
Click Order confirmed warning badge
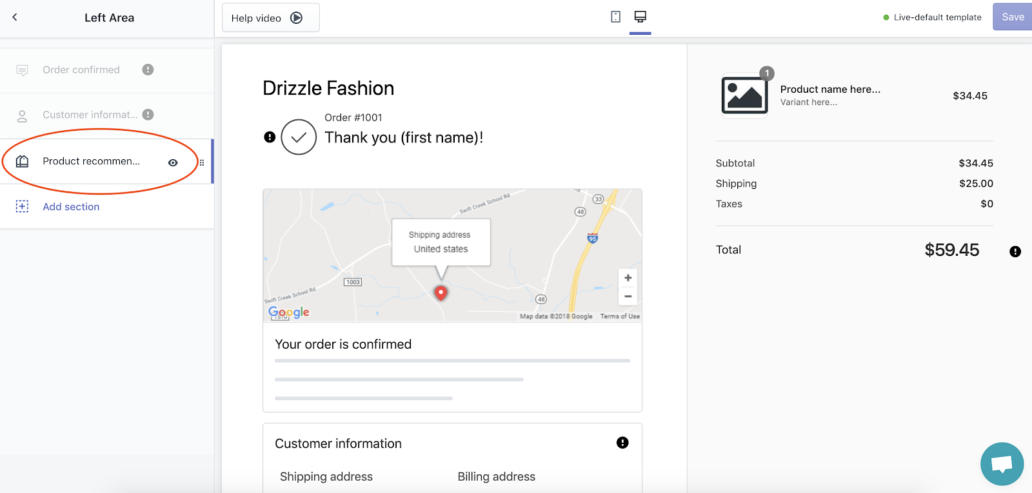tap(148, 70)
